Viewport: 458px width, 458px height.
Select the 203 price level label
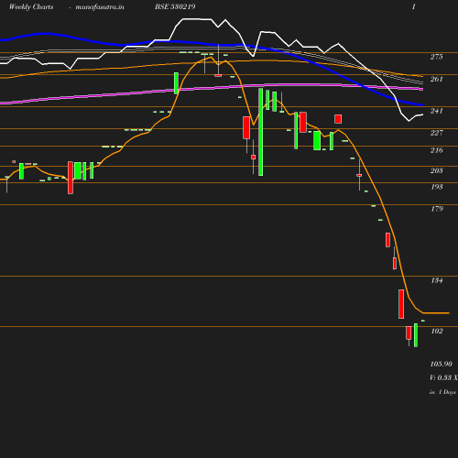436,170
